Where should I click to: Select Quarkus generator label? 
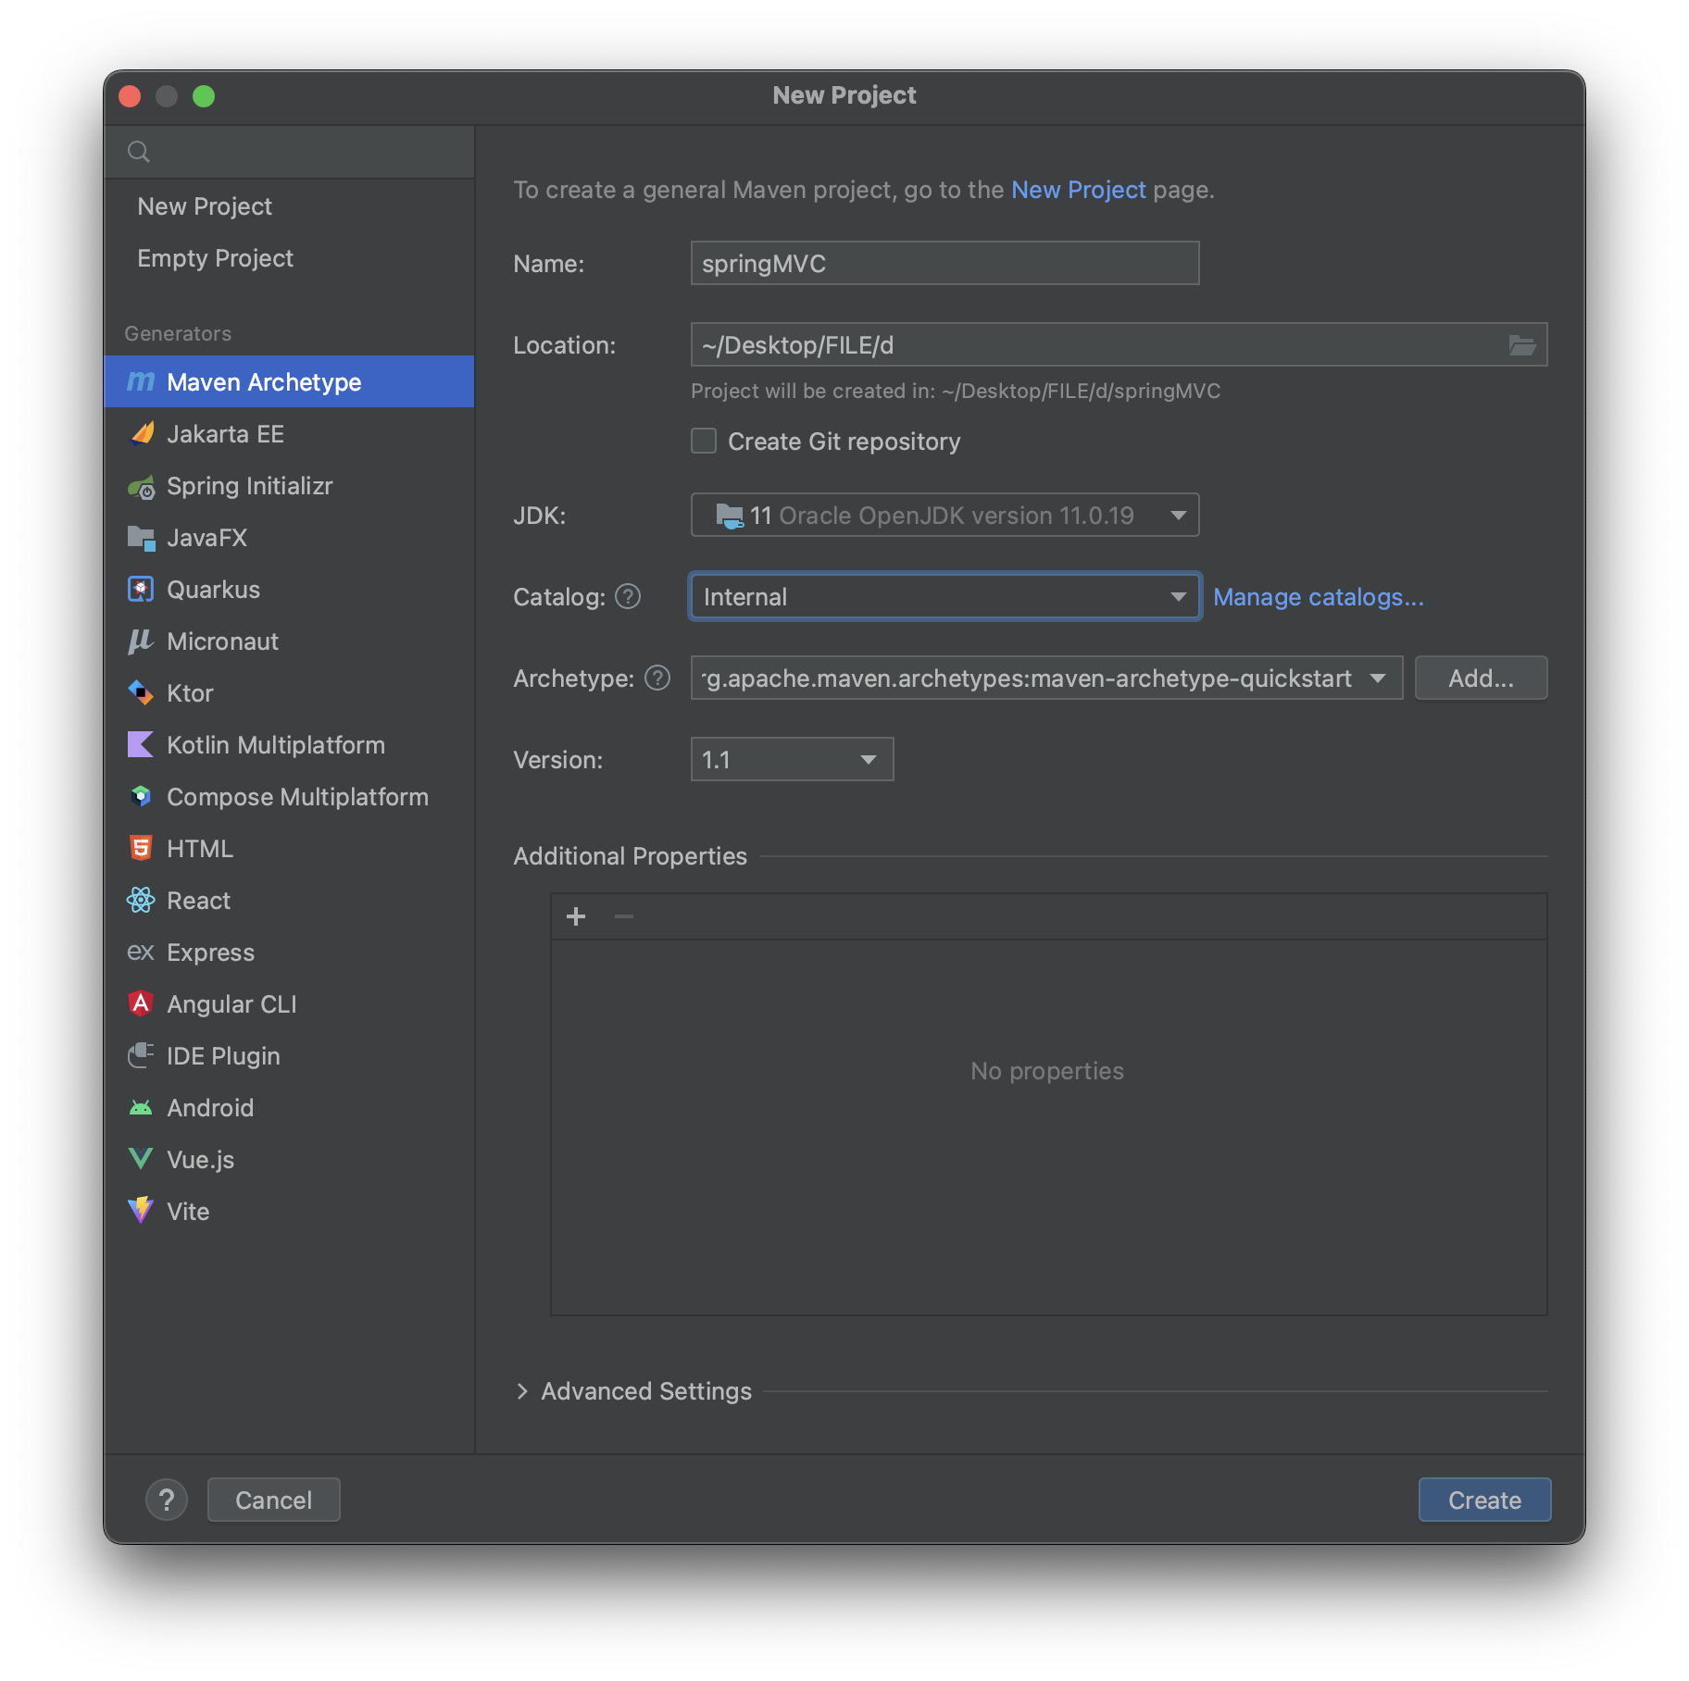click(213, 590)
